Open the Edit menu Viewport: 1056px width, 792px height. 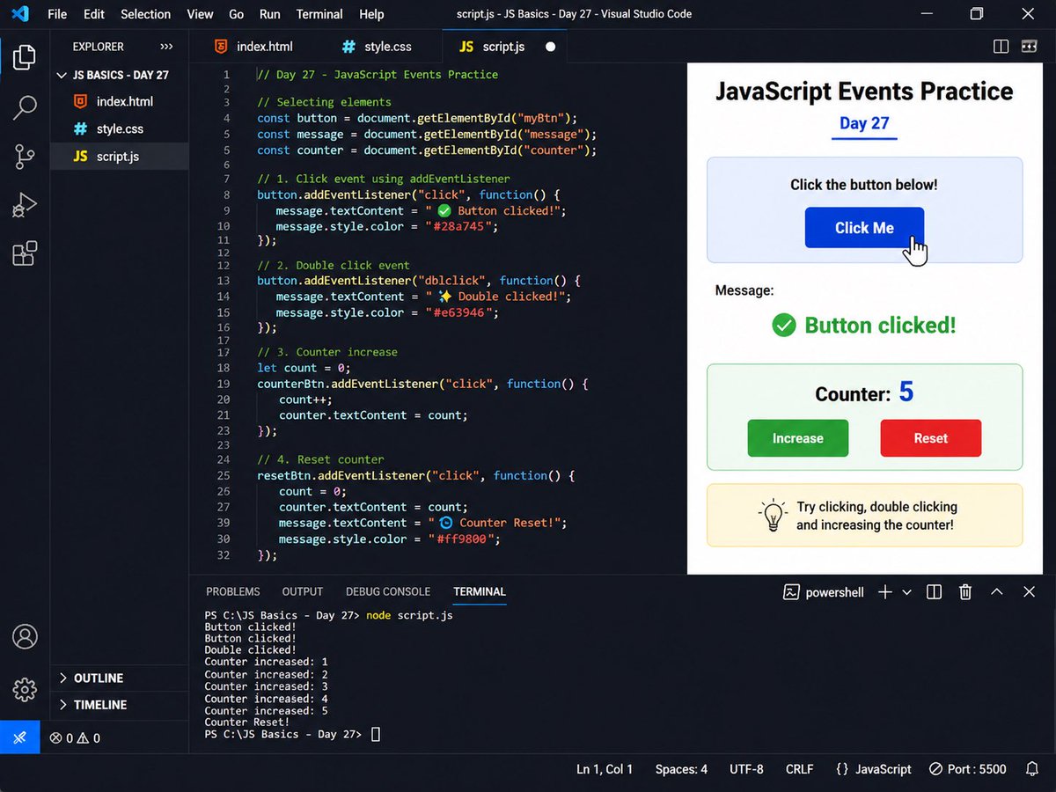pos(94,14)
